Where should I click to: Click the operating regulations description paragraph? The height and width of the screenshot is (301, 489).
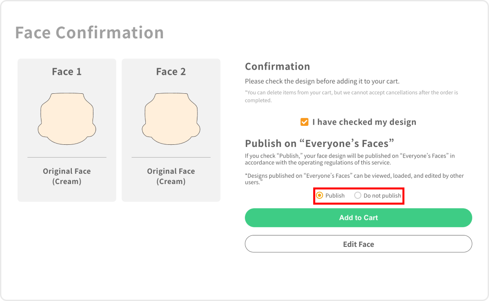tap(349, 159)
